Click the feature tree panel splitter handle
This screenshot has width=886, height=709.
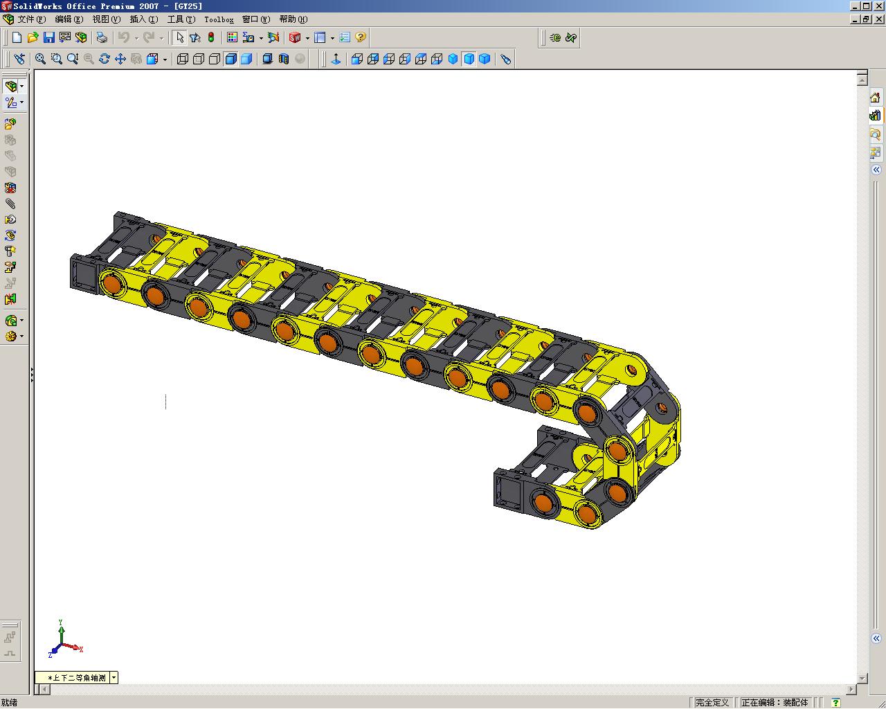32,375
